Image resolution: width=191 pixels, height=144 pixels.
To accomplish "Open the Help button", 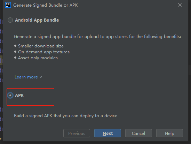I will click(169, 133).
